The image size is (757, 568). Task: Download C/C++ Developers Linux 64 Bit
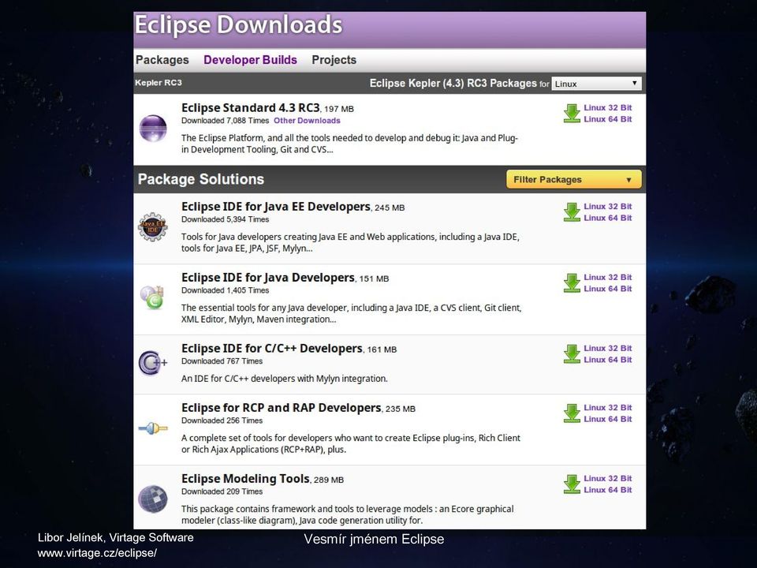point(608,360)
